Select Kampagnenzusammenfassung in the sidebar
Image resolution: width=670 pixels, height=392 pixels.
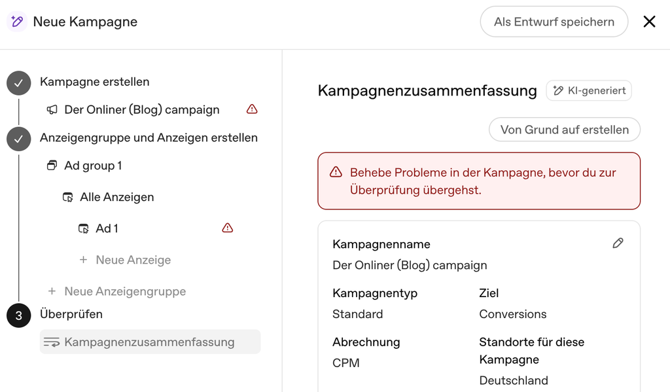pos(150,342)
